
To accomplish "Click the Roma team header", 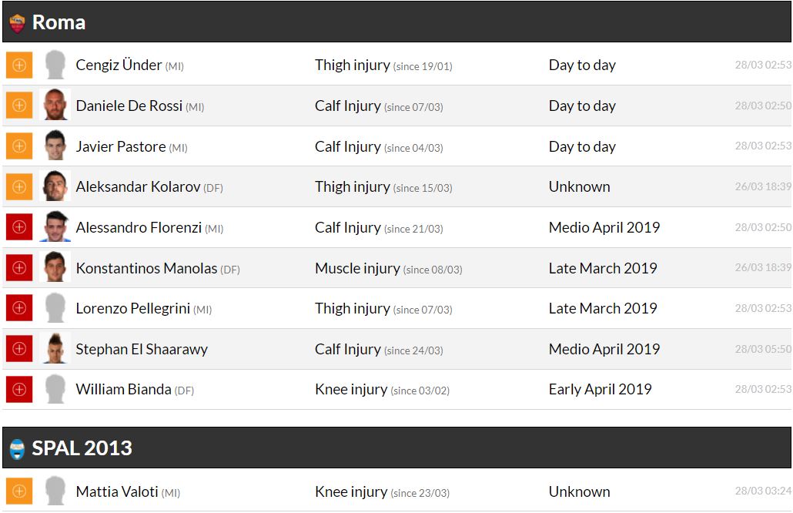I will (x=59, y=23).
